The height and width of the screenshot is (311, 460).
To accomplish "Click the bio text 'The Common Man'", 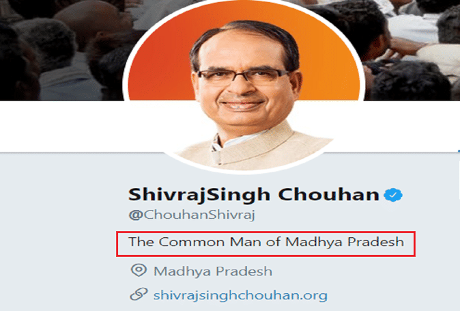I will click(x=195, y=242).
